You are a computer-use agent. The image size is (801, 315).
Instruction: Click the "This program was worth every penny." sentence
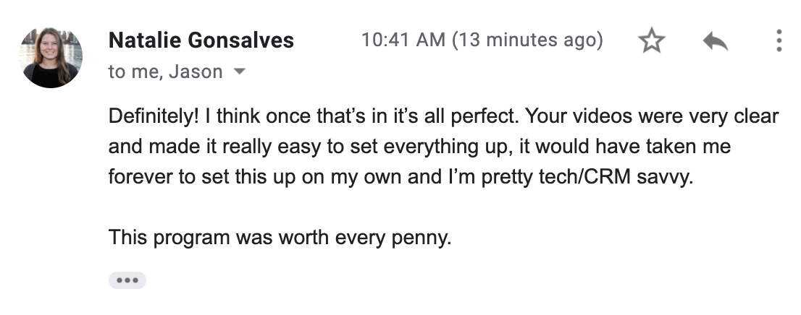280,238
